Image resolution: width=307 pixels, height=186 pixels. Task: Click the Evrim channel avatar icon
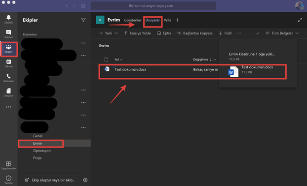(100, 20)
